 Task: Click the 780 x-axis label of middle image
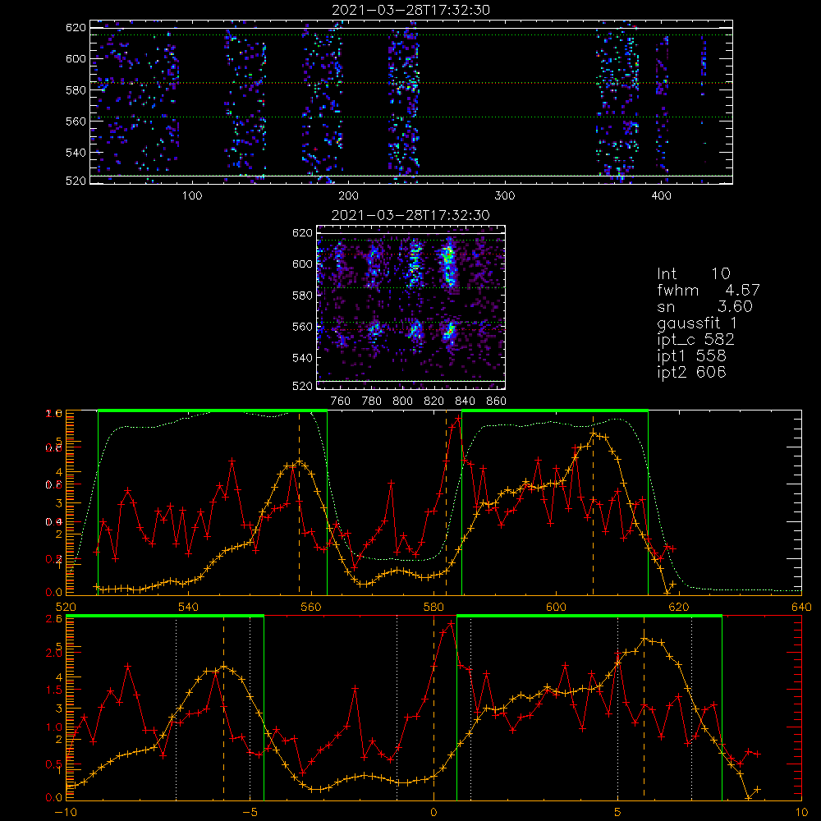coord(372,401)
